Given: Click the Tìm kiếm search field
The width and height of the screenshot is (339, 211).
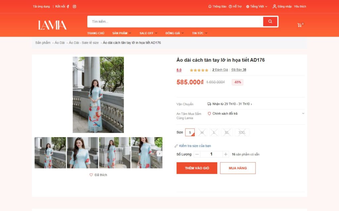Looking at the screenshot, I should (175, 21).
